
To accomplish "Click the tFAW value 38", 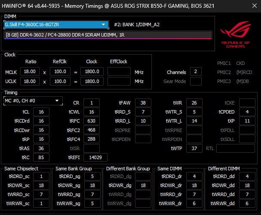I will click(x=143, y=103).
